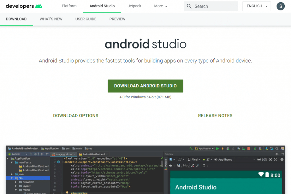Screen dimensions: 291x194
Task: Open the API 27 version dropdown
Action: click(x=207, y=159)
